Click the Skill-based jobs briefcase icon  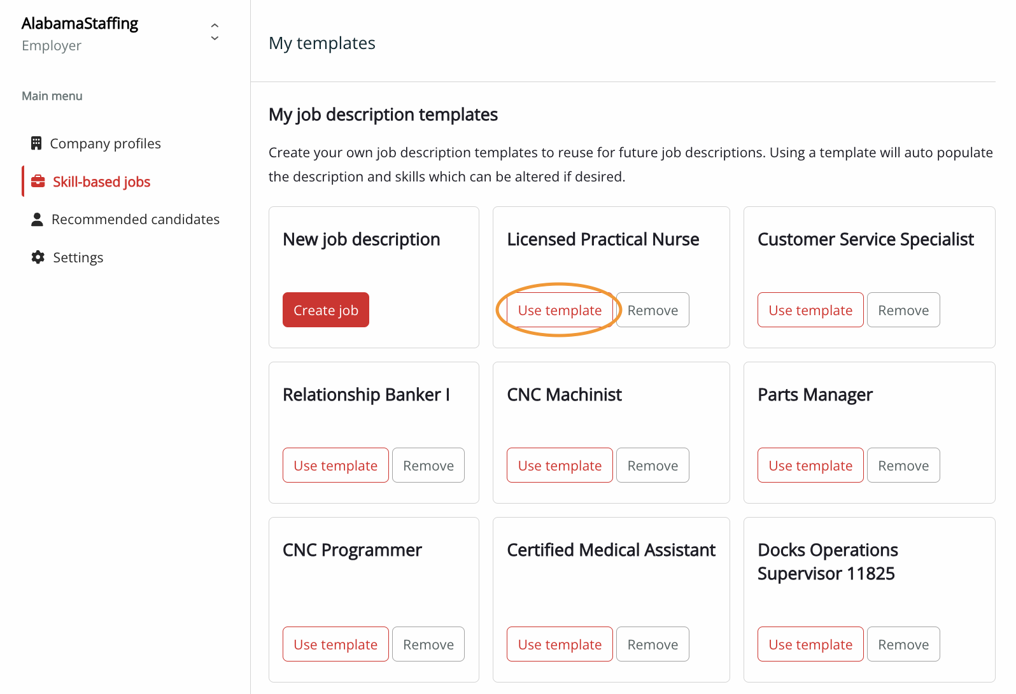tap(38, 181)
